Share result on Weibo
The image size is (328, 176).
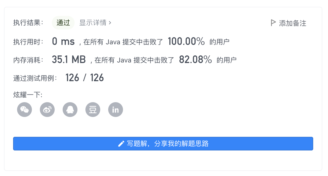47,110
